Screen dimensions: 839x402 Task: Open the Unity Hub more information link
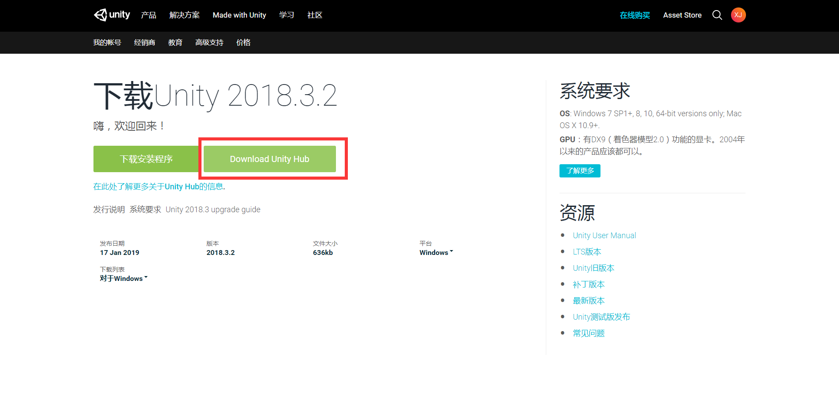tap(158, 187)
